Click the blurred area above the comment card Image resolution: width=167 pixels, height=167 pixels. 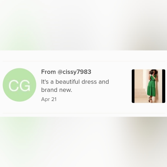(x=83, y=25)
